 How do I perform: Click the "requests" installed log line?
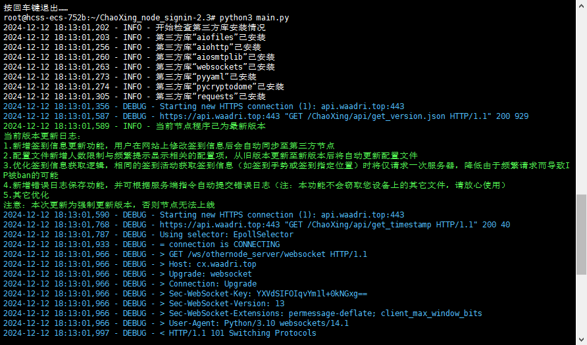(211, 97)
